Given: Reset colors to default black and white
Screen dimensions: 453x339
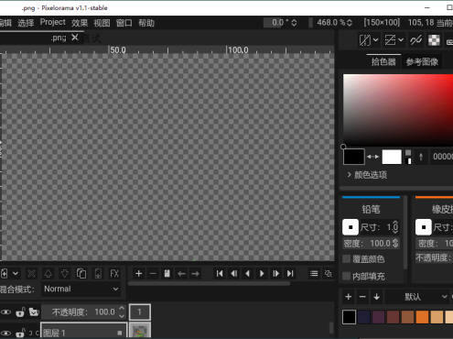Looking at the screenshot, I should click(408, 157).
